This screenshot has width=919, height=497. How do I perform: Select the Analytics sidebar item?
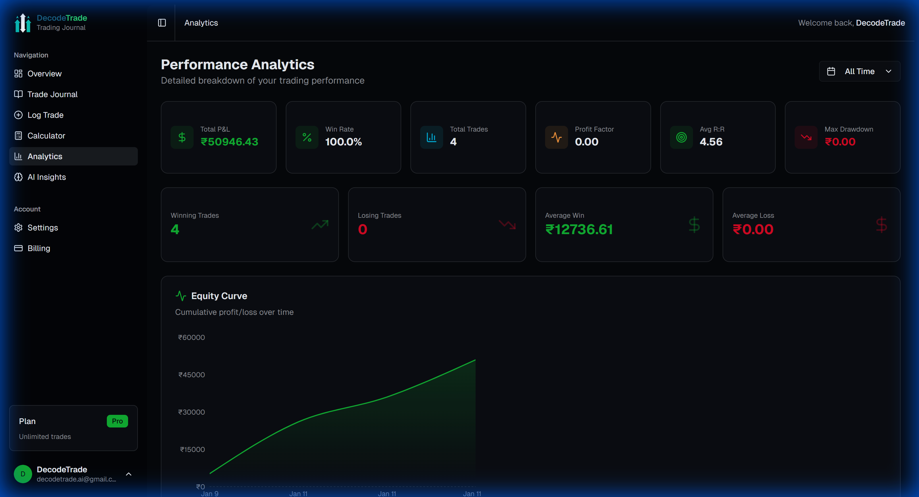(x=73, y=156)
